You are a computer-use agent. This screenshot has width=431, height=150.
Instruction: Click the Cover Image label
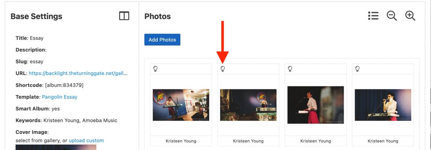[32, 132]
